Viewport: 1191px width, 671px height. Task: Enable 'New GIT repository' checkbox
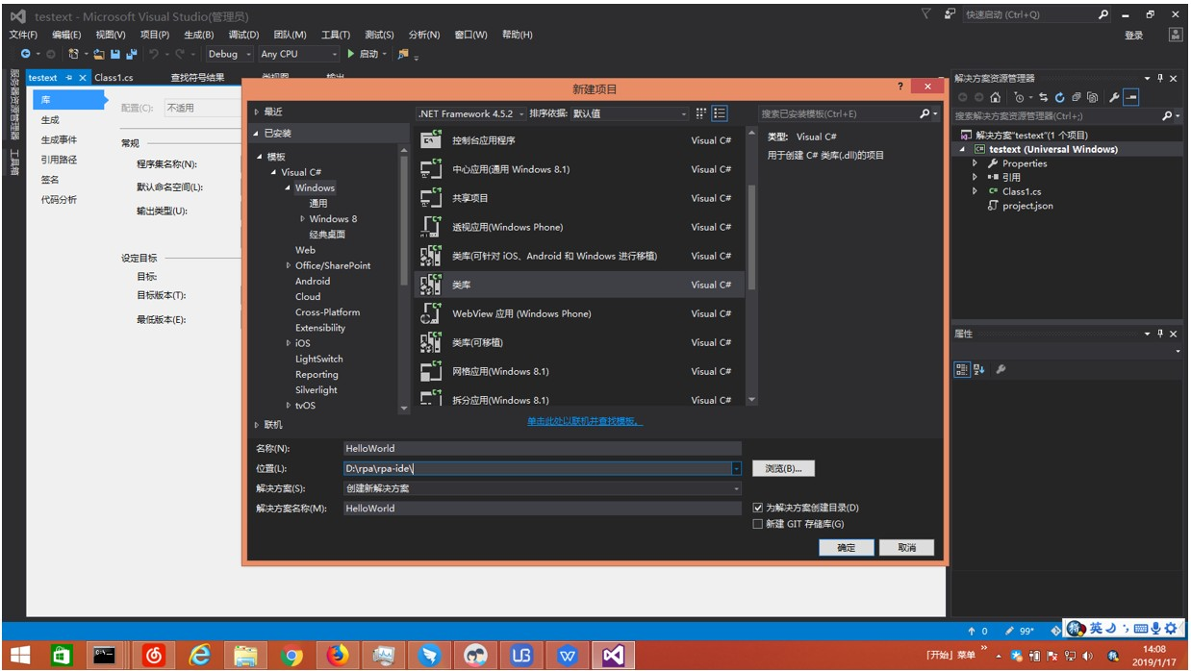(758, 524)
